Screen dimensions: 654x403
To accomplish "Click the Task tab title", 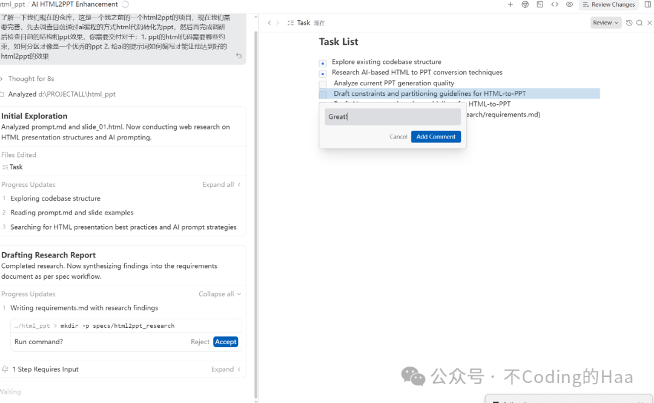I will coord(303,23).
